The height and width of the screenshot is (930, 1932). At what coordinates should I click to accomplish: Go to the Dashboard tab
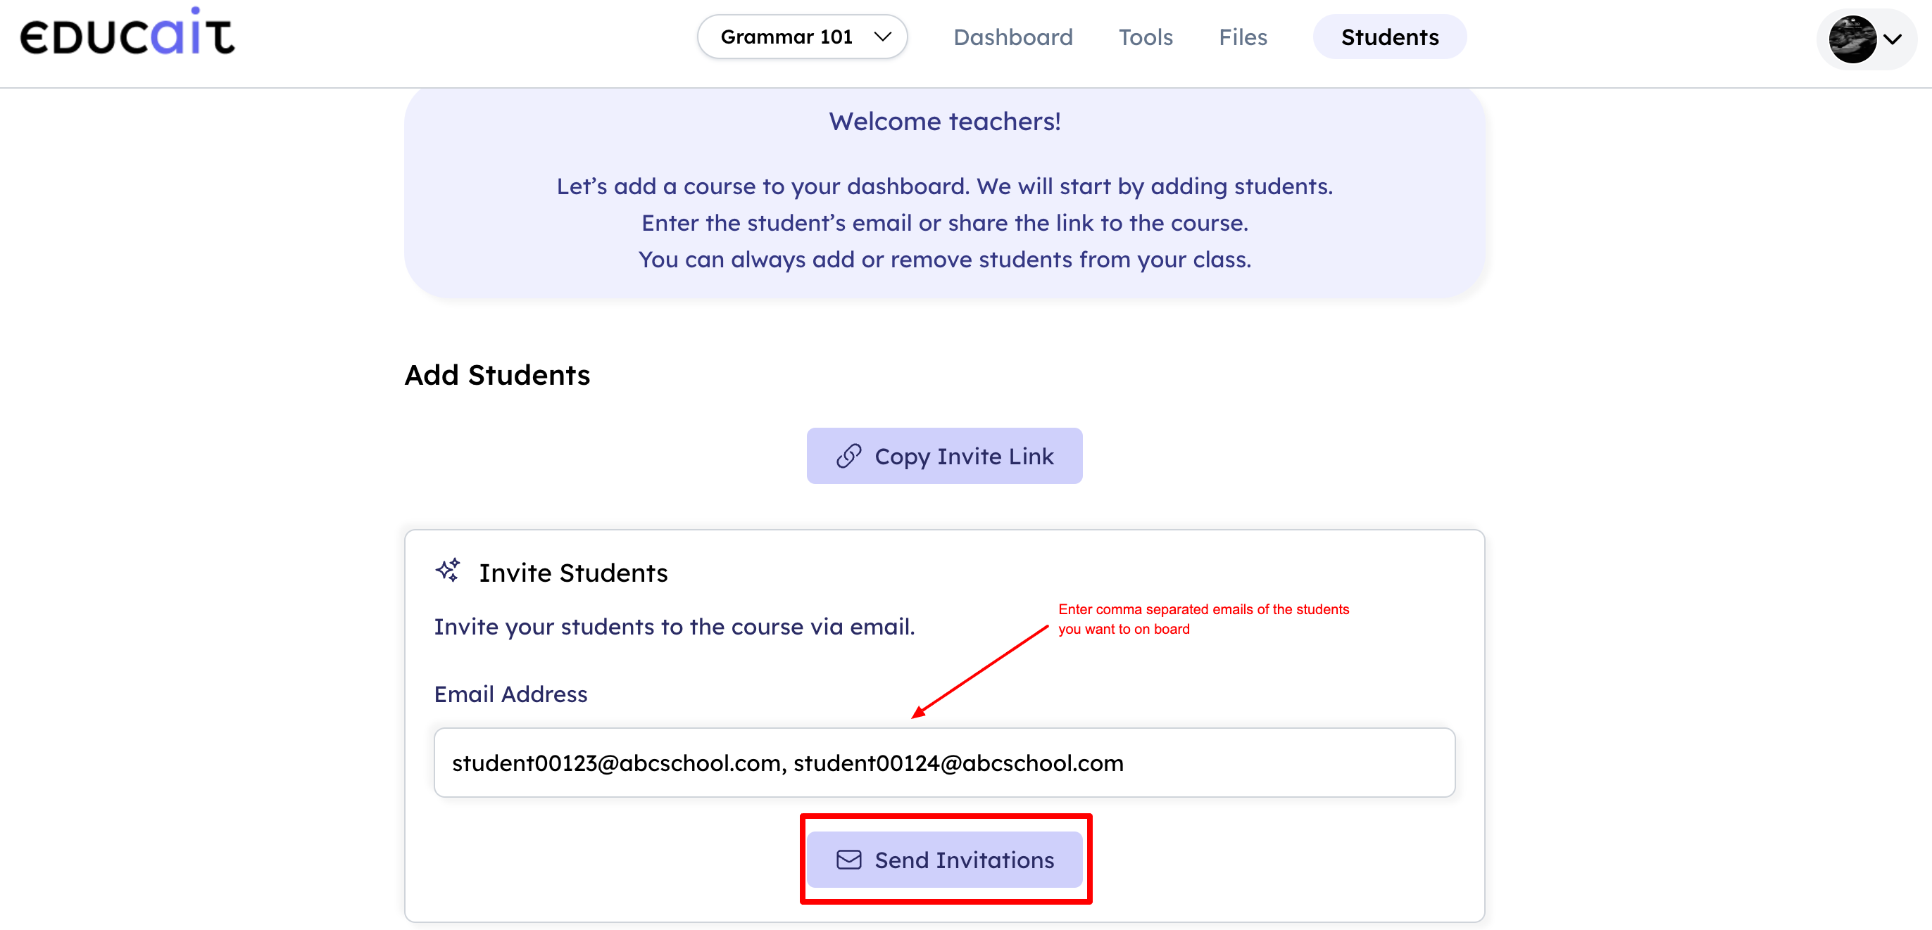pos(1012,37)
